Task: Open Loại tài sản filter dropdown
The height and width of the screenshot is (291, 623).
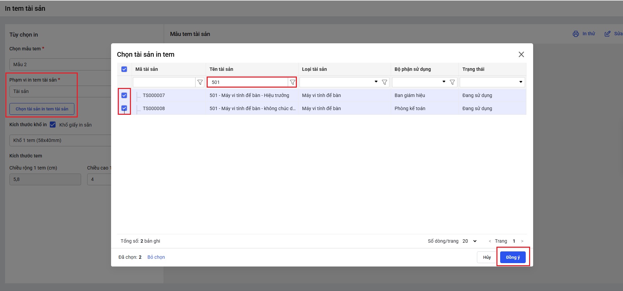Action: coord(376,82)
